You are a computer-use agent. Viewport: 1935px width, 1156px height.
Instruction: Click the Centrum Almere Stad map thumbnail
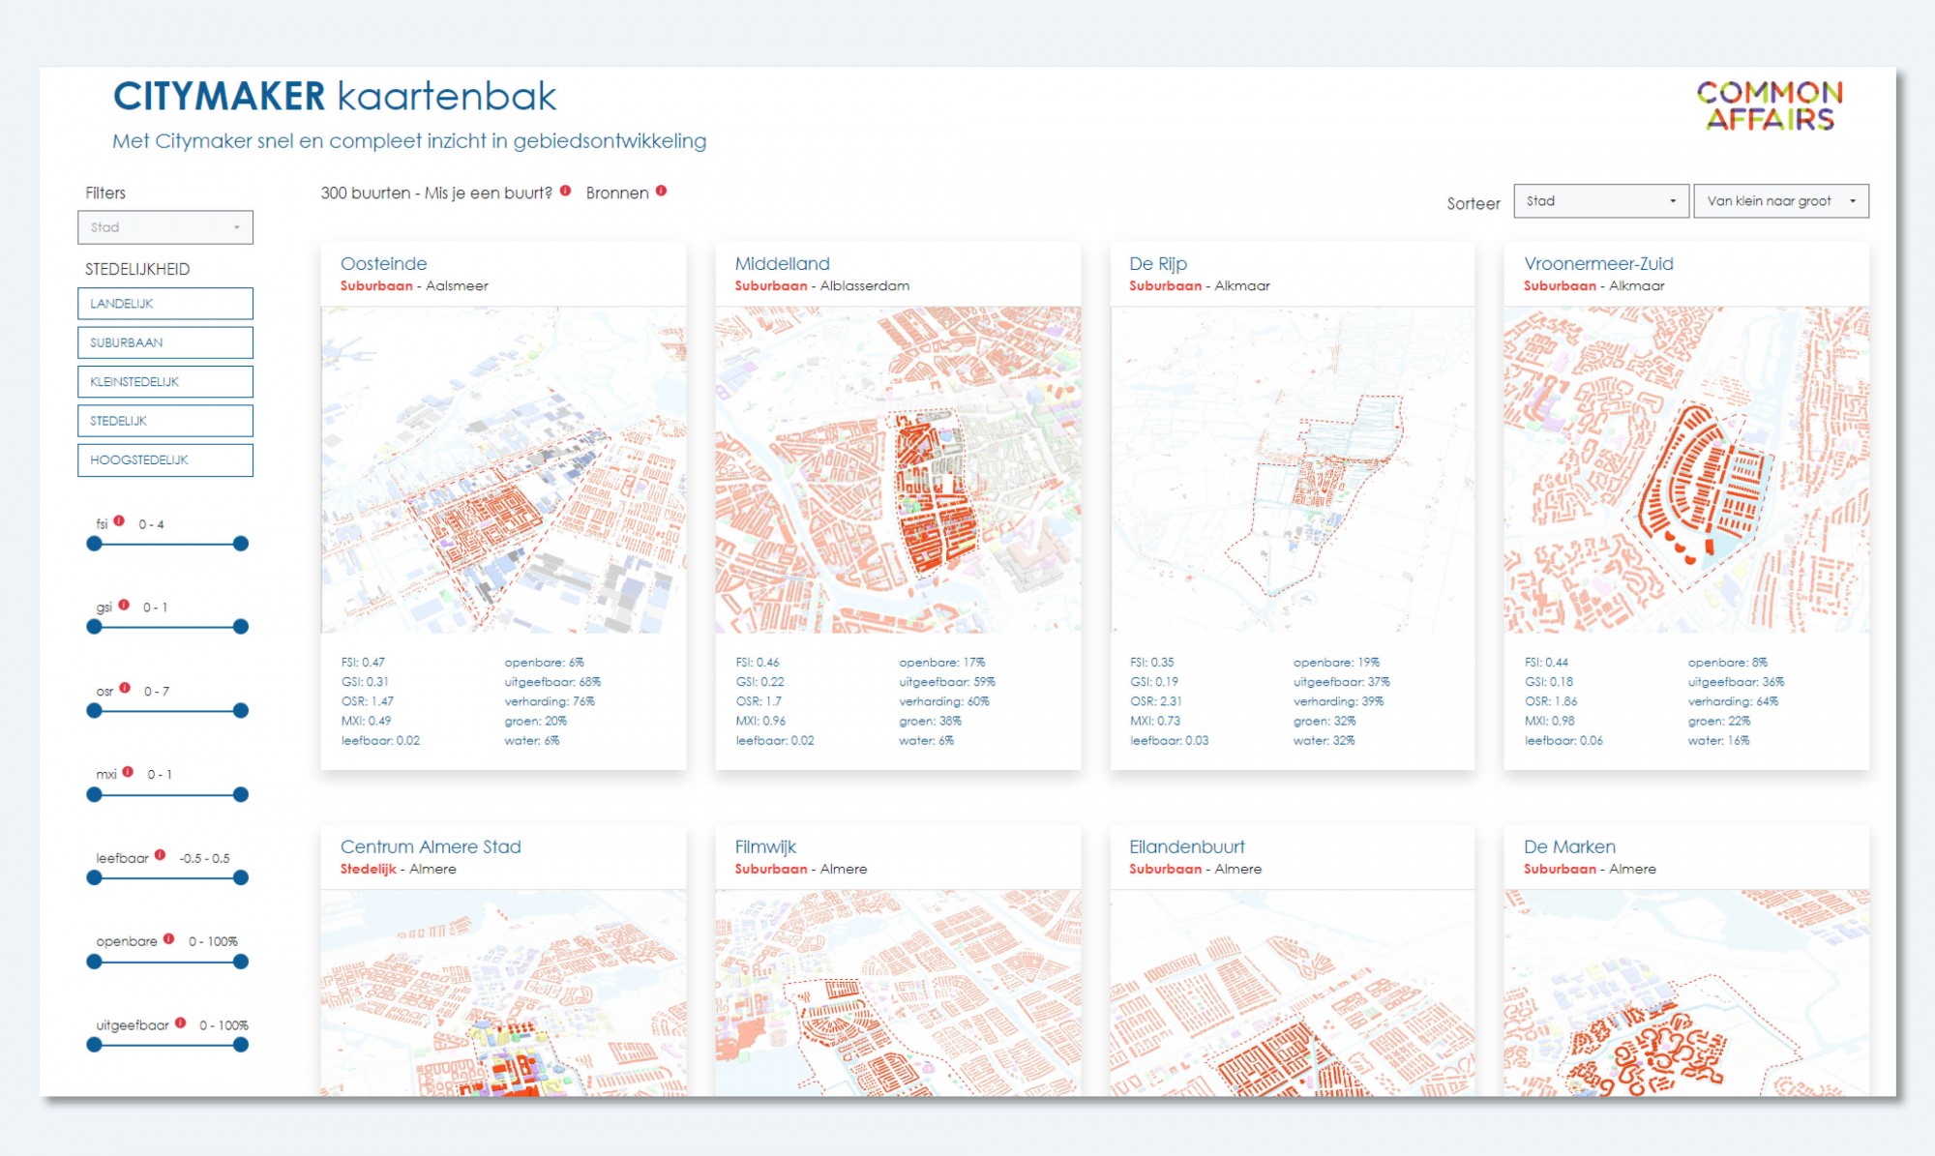(503, 993)
